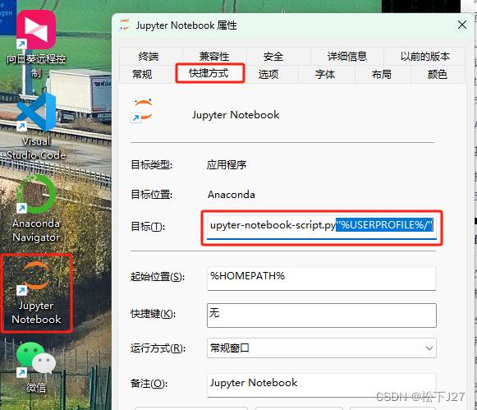Open the 安全 tab
477x410 pixels.
(x=273, y=57)
